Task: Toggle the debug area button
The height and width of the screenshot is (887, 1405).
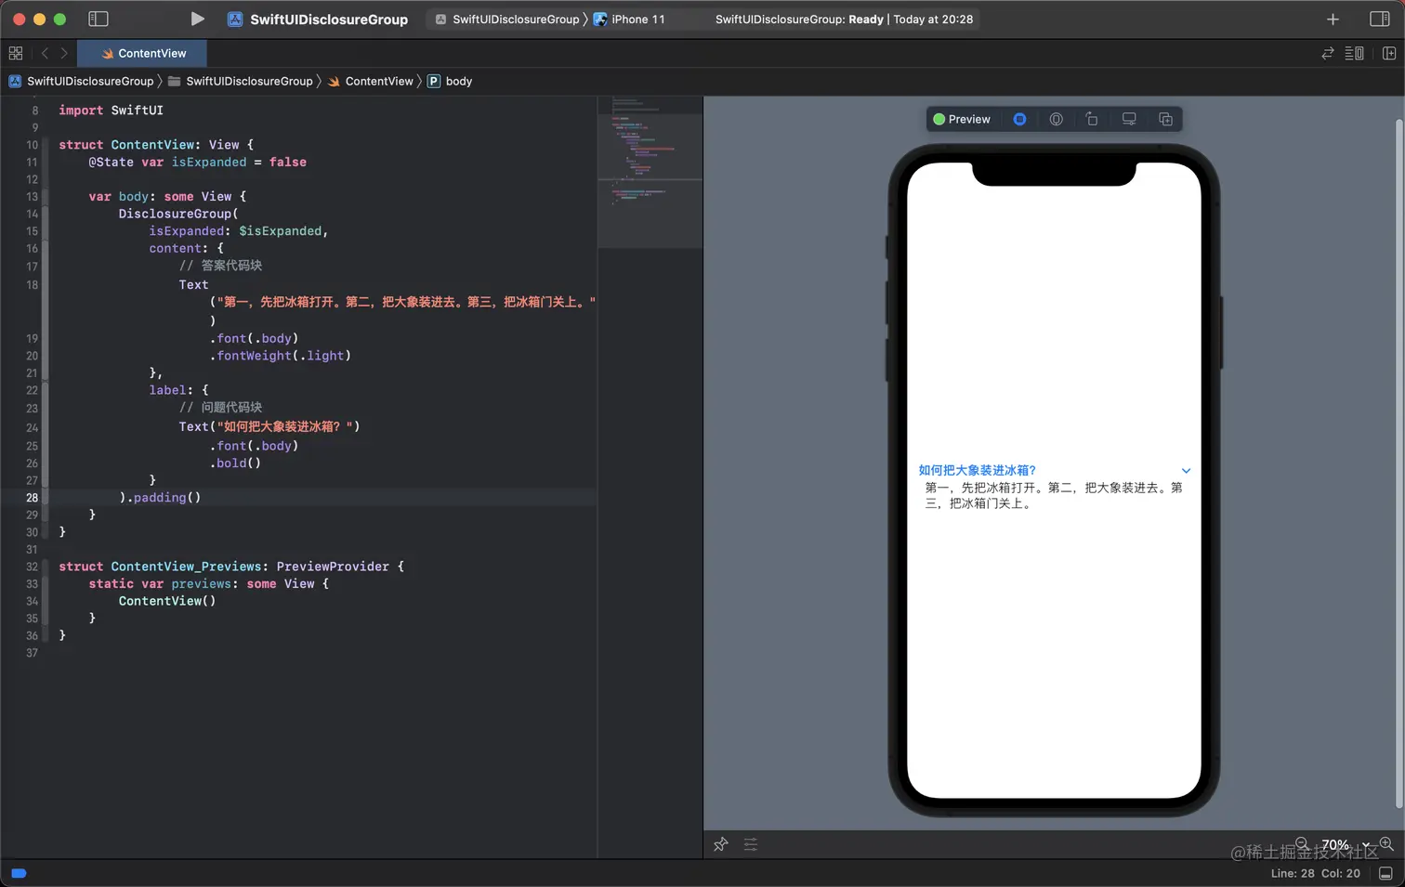Action: pos(1385,873)
